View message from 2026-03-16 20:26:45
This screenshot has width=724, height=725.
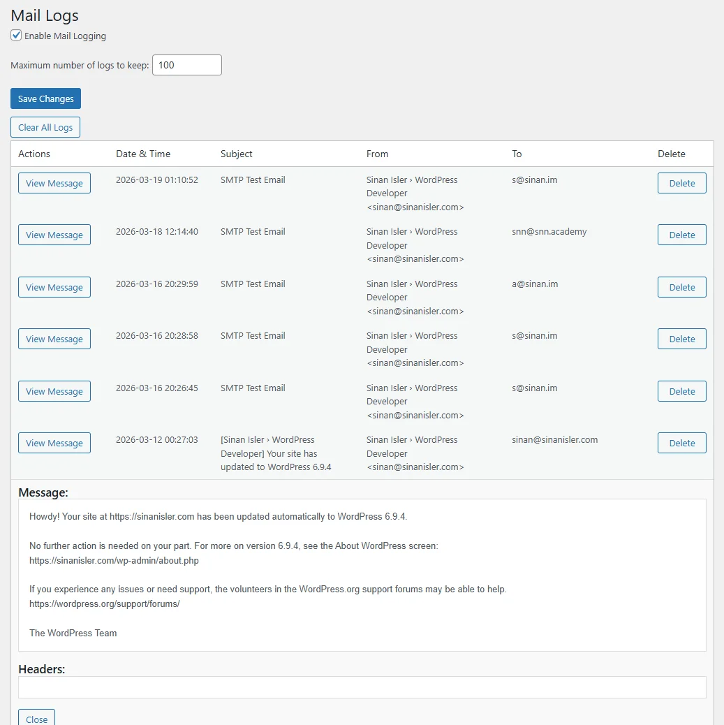(x=54, y=391)
